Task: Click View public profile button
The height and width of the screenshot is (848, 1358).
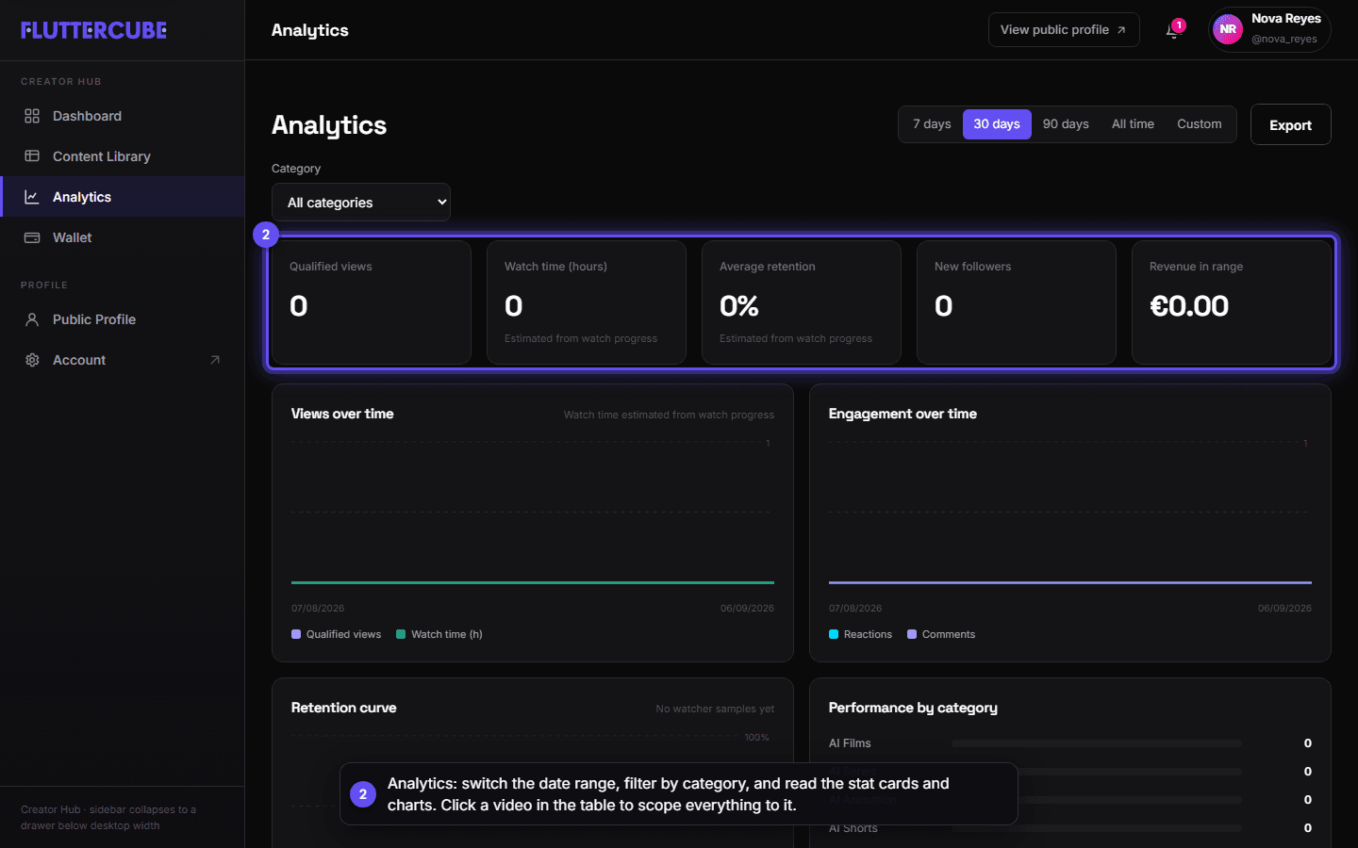Action: [1064, 30]
